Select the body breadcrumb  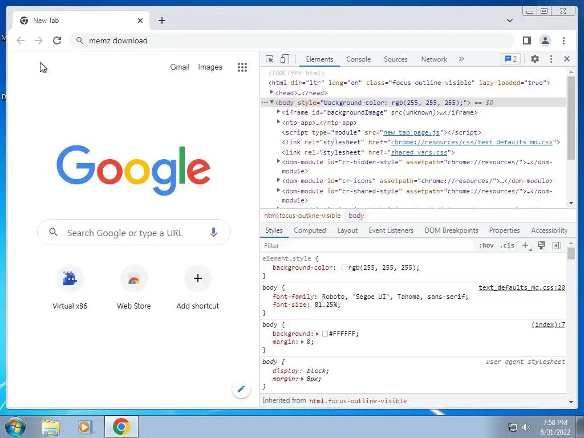(x=356, y=216)
